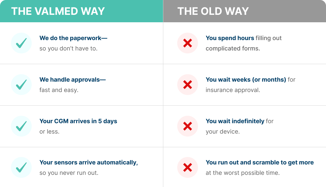This screenshot has width=326, height=187.
Task: Click red X beside 'You run out and scramble'
Action: (188, 167)
